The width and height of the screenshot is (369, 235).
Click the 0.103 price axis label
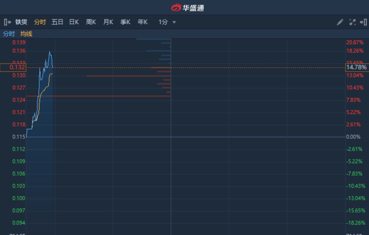tap(19, 186)
